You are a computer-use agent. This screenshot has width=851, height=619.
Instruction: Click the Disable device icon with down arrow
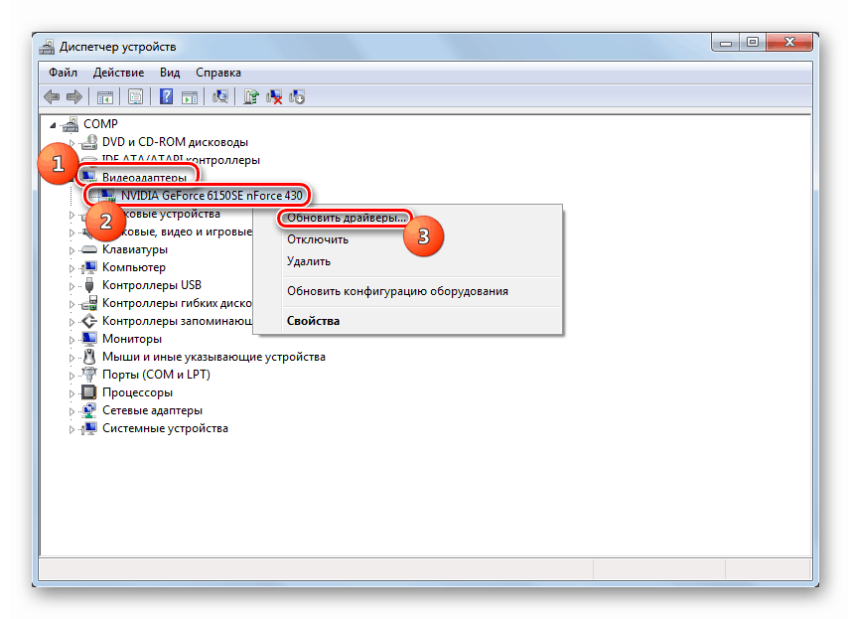pos(297,97)
